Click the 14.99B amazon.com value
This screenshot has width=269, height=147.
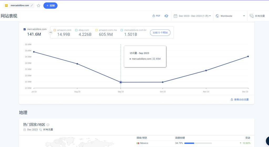(64, 35)
